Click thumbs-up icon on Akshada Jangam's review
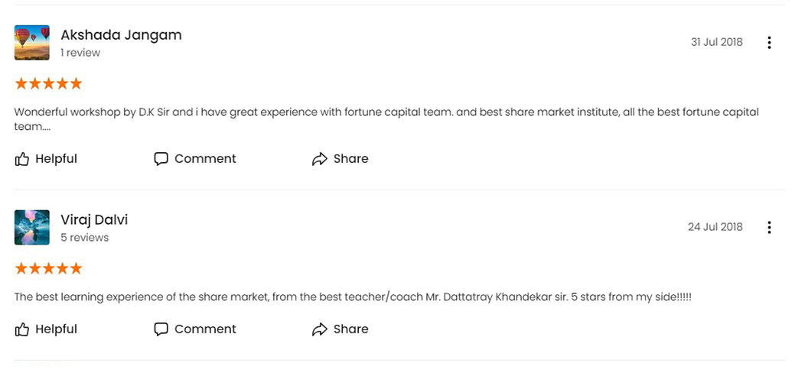The width and height of the screenshot is (795, 373). (x=21, y=159)
